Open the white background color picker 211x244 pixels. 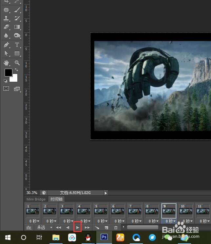click(x=15, y=79)
